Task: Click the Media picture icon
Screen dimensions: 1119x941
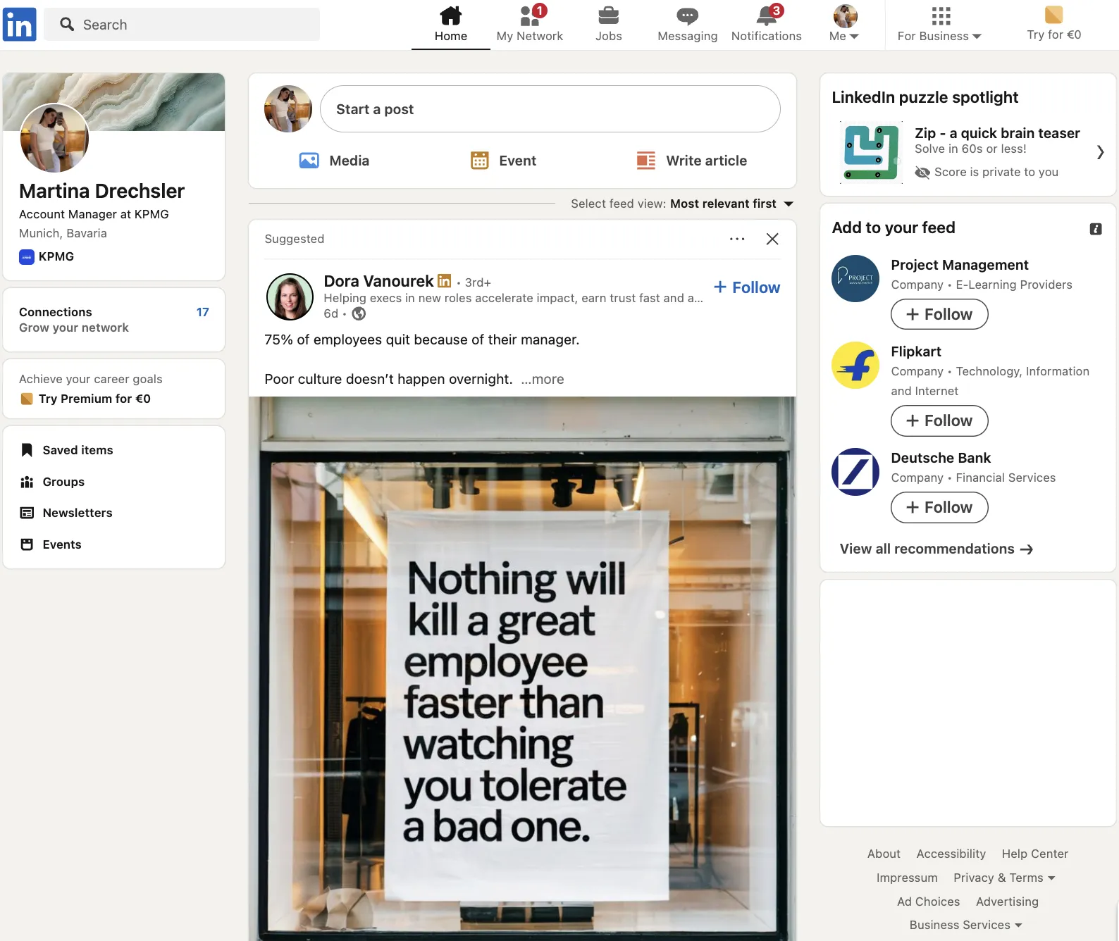Action: click(x=309, y=161)
